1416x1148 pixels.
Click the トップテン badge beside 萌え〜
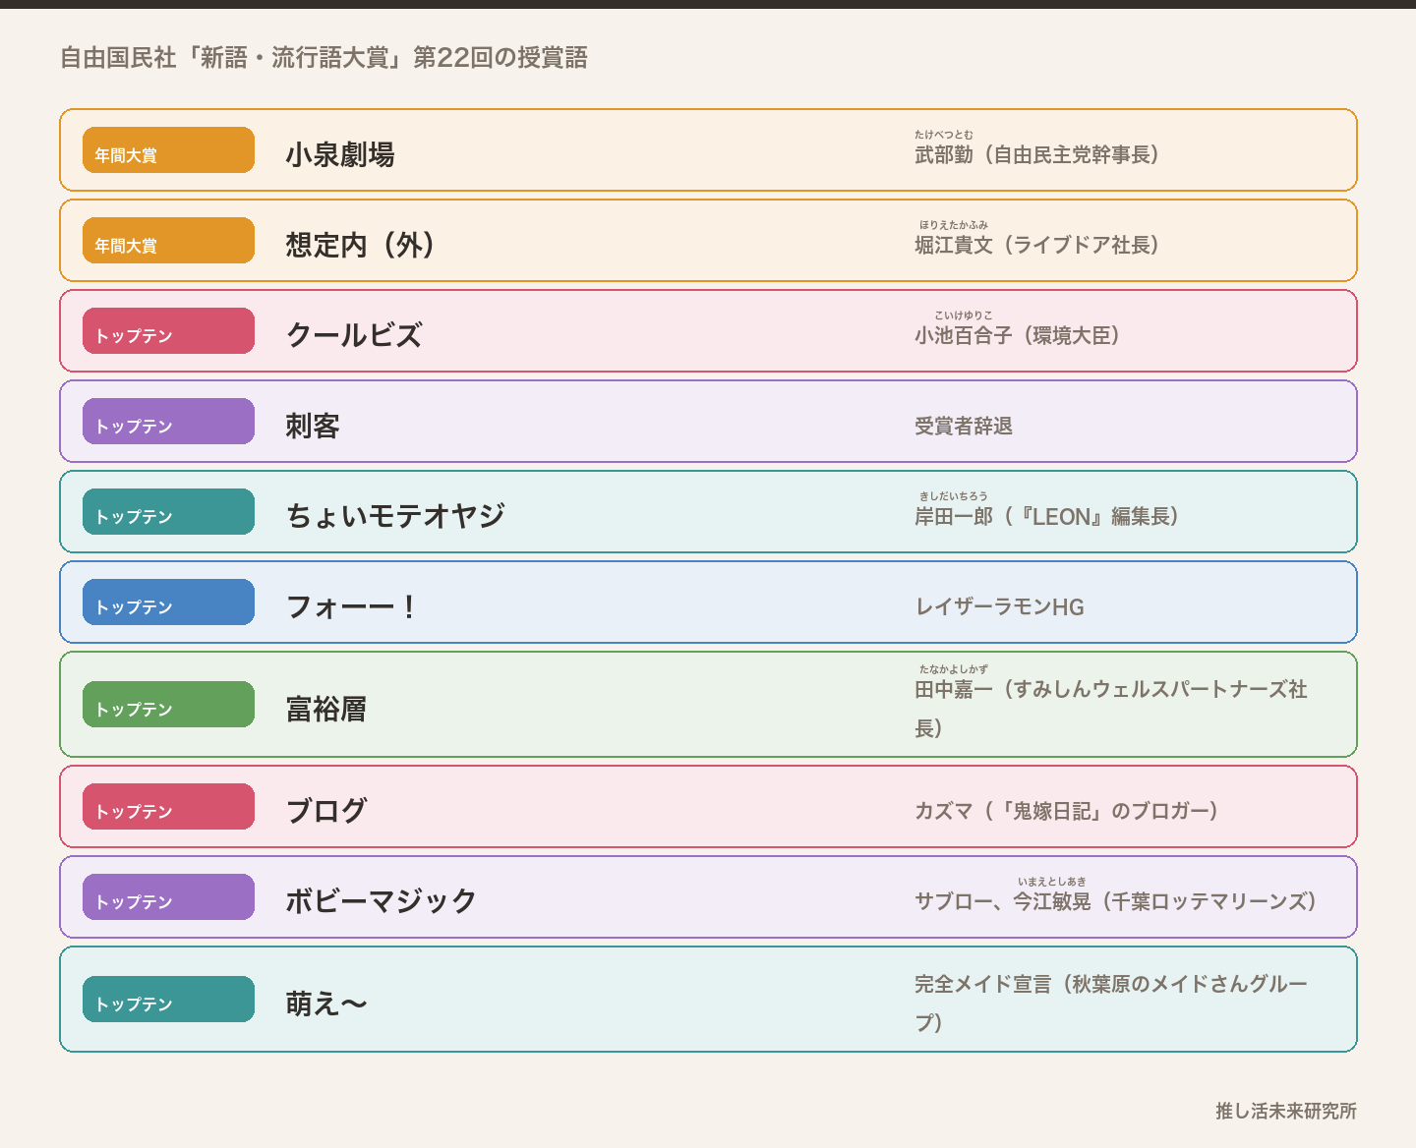point(168,1000)
